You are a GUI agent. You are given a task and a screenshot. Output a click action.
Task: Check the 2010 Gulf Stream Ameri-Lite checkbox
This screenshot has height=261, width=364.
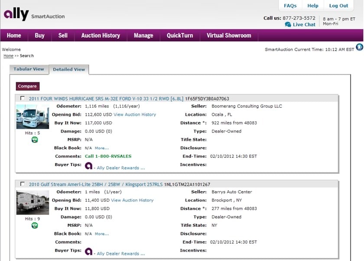coord(22,184)
